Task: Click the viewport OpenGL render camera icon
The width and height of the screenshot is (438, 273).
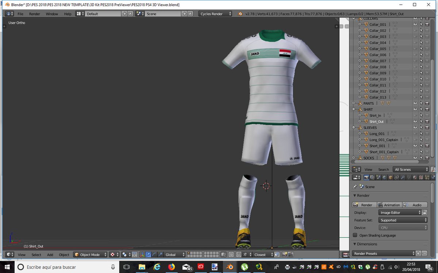Action: coord(284,255)
